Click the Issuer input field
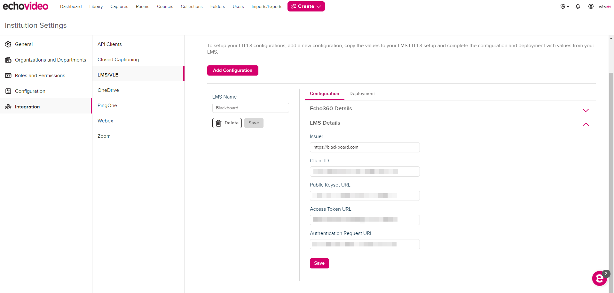 365,147
